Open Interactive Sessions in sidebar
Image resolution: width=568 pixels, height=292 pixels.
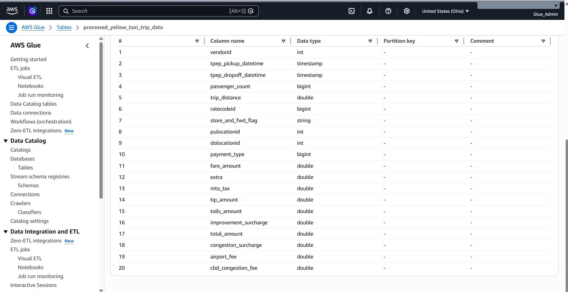click(33, 285)
